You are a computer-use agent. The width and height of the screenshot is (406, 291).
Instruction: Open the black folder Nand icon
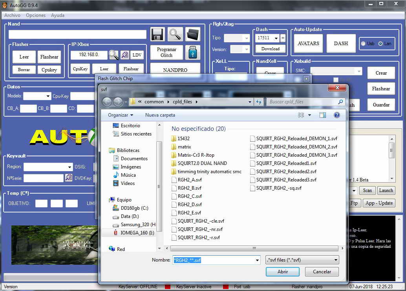[x=193, y=34]
